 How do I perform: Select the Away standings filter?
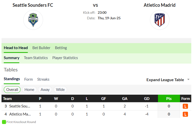click(x=45, y=90)
